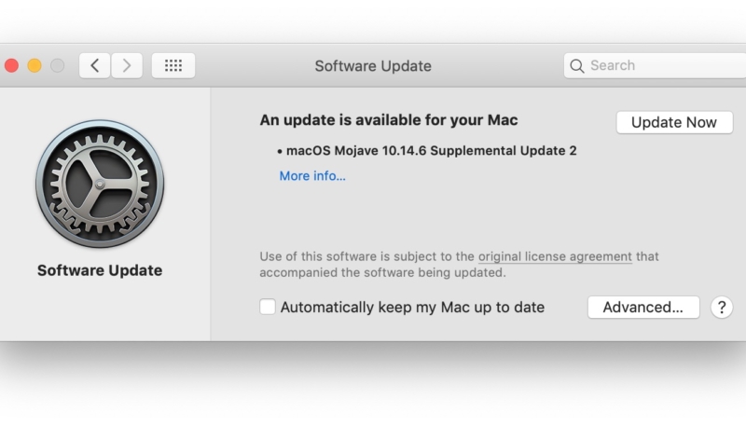
Task: Open help with the question mark button
Action: point(721,308)
